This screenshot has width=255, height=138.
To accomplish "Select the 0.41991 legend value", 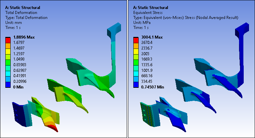I will (x=20, y=76).
